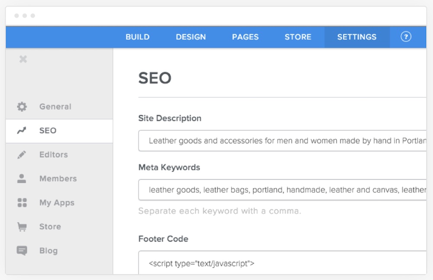Click the Members person icon

(22, 179)
